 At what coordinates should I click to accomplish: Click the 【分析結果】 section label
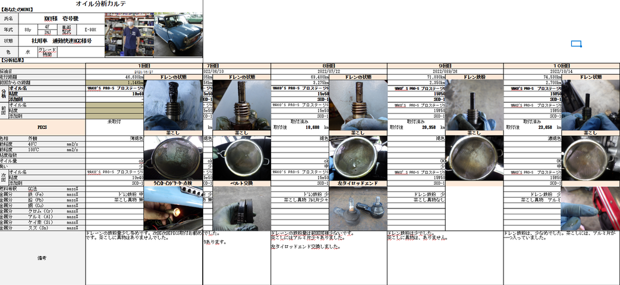pyautogui.click(x=12, y=60)
